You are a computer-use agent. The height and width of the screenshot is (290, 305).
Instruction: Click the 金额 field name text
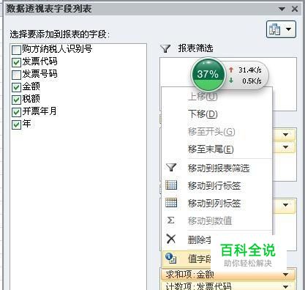31,86
